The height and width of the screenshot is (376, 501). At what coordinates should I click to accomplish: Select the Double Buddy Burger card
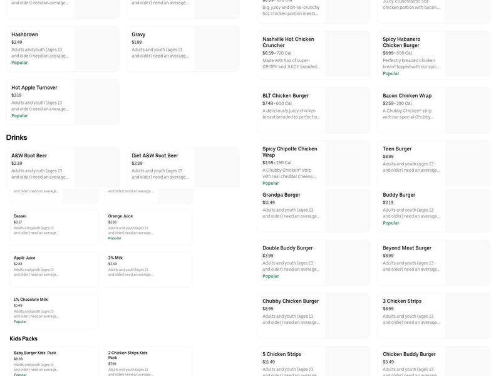point(314,263)
